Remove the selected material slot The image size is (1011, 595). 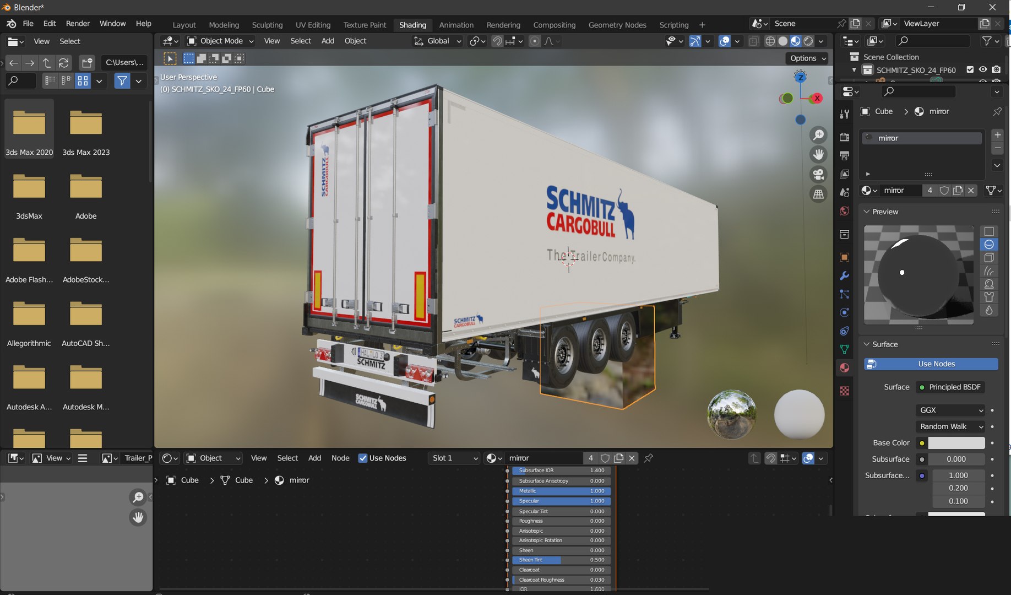(x=997, y=148)
